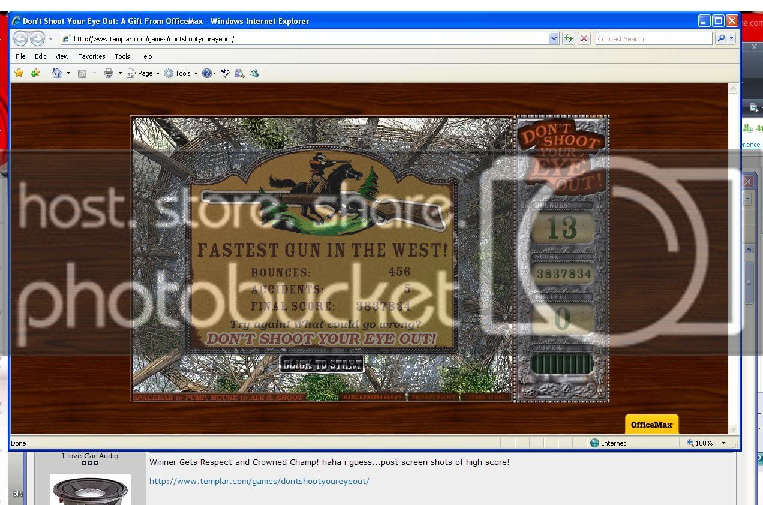Stop loading with the red X icon
The height and width of the screenshot is (505, 763).
tap(584, 39)
